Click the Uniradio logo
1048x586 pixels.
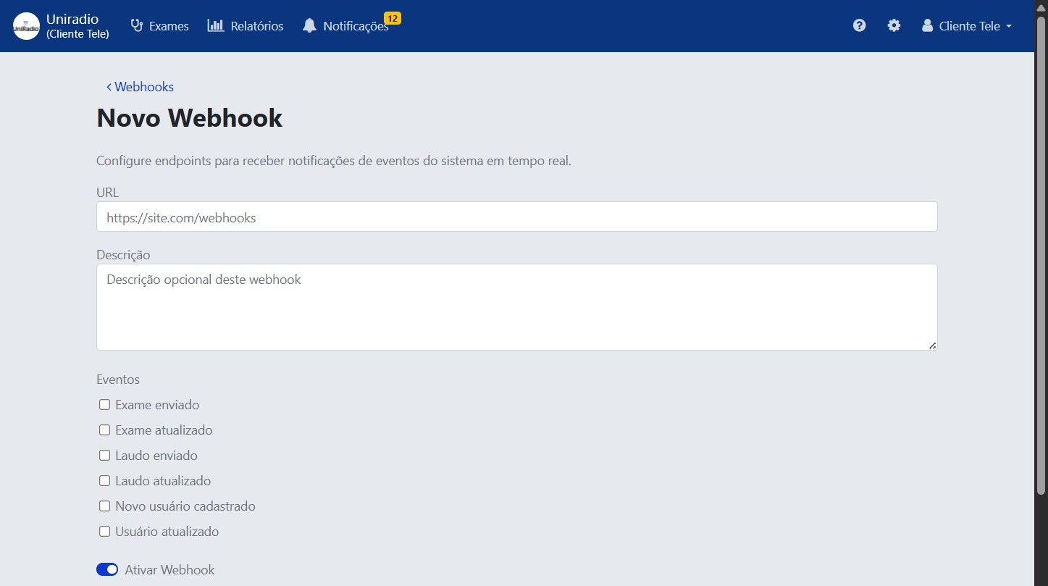[x=25, y=25]
